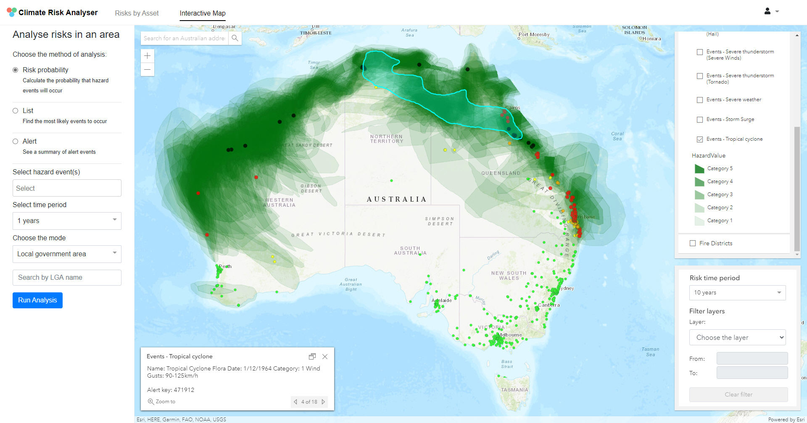Click the Zoom to magnifier icon
This screenshot has width=807, height=423.
(x=150, y=402)
